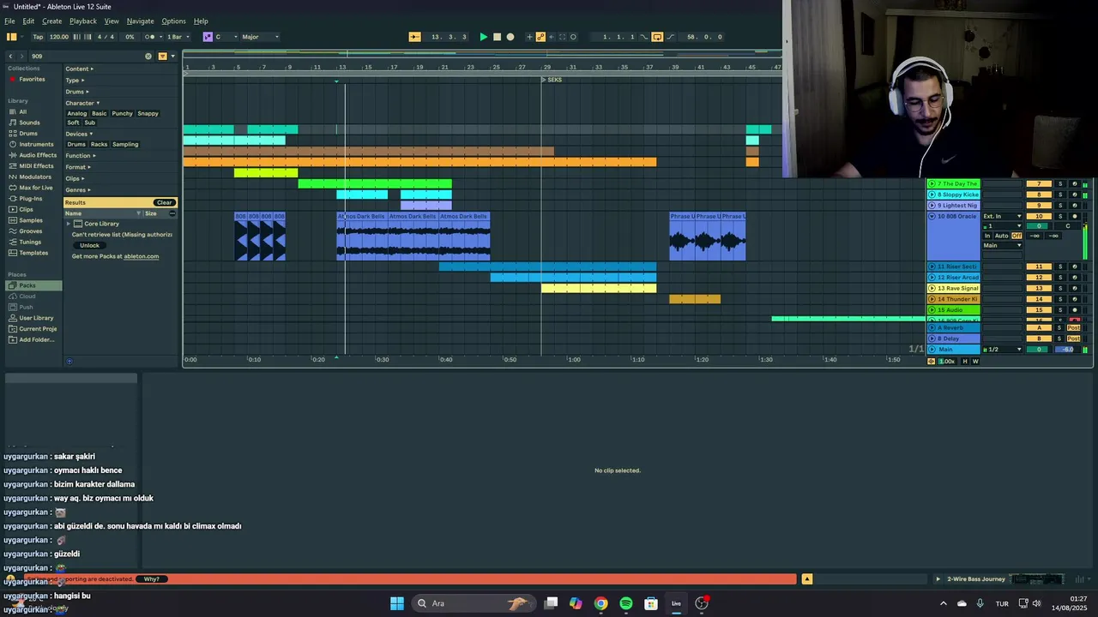This screenshot has height=617, width=1098.
Task: Click Add Folder in Places
Action: tap(36, 339)
